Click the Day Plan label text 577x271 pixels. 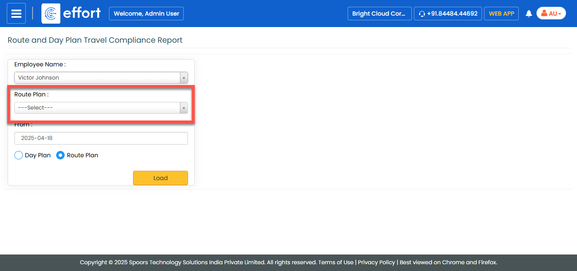pyautogui.click(x=38, y=155)
